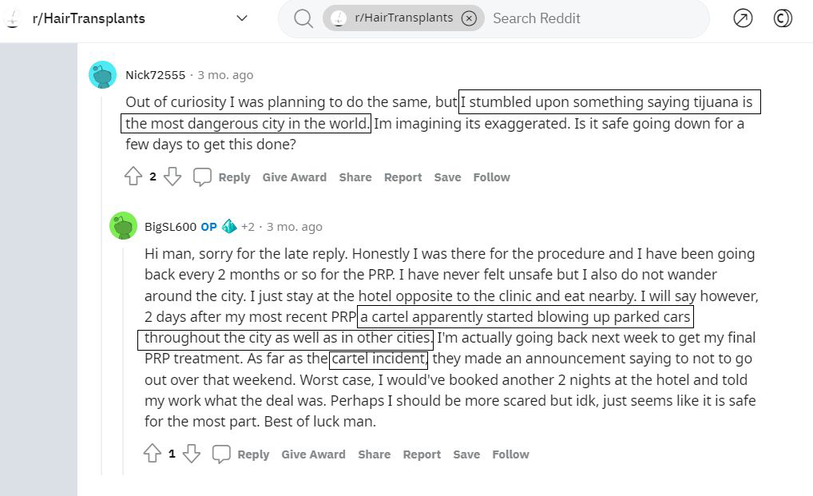Click the coins icon in header

pyautogui.click(x=783, y=18)
